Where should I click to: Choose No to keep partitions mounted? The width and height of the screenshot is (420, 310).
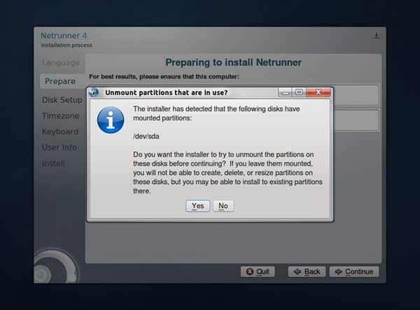point(223,206)
